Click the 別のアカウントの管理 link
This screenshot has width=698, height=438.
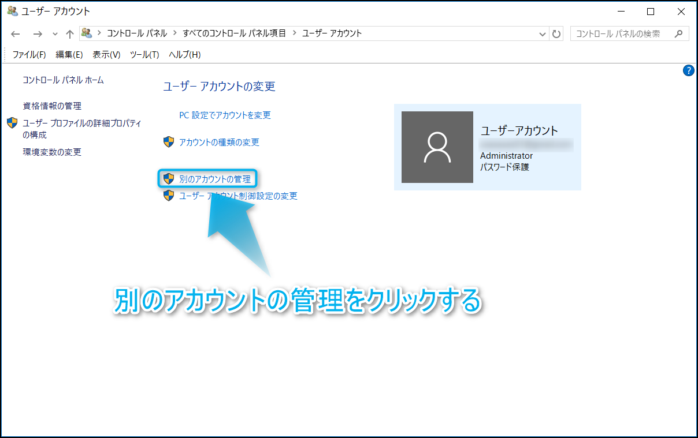(214, 179)
